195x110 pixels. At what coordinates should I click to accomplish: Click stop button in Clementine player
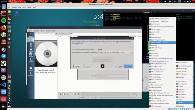pyautogui.click(x=70, y=94)
